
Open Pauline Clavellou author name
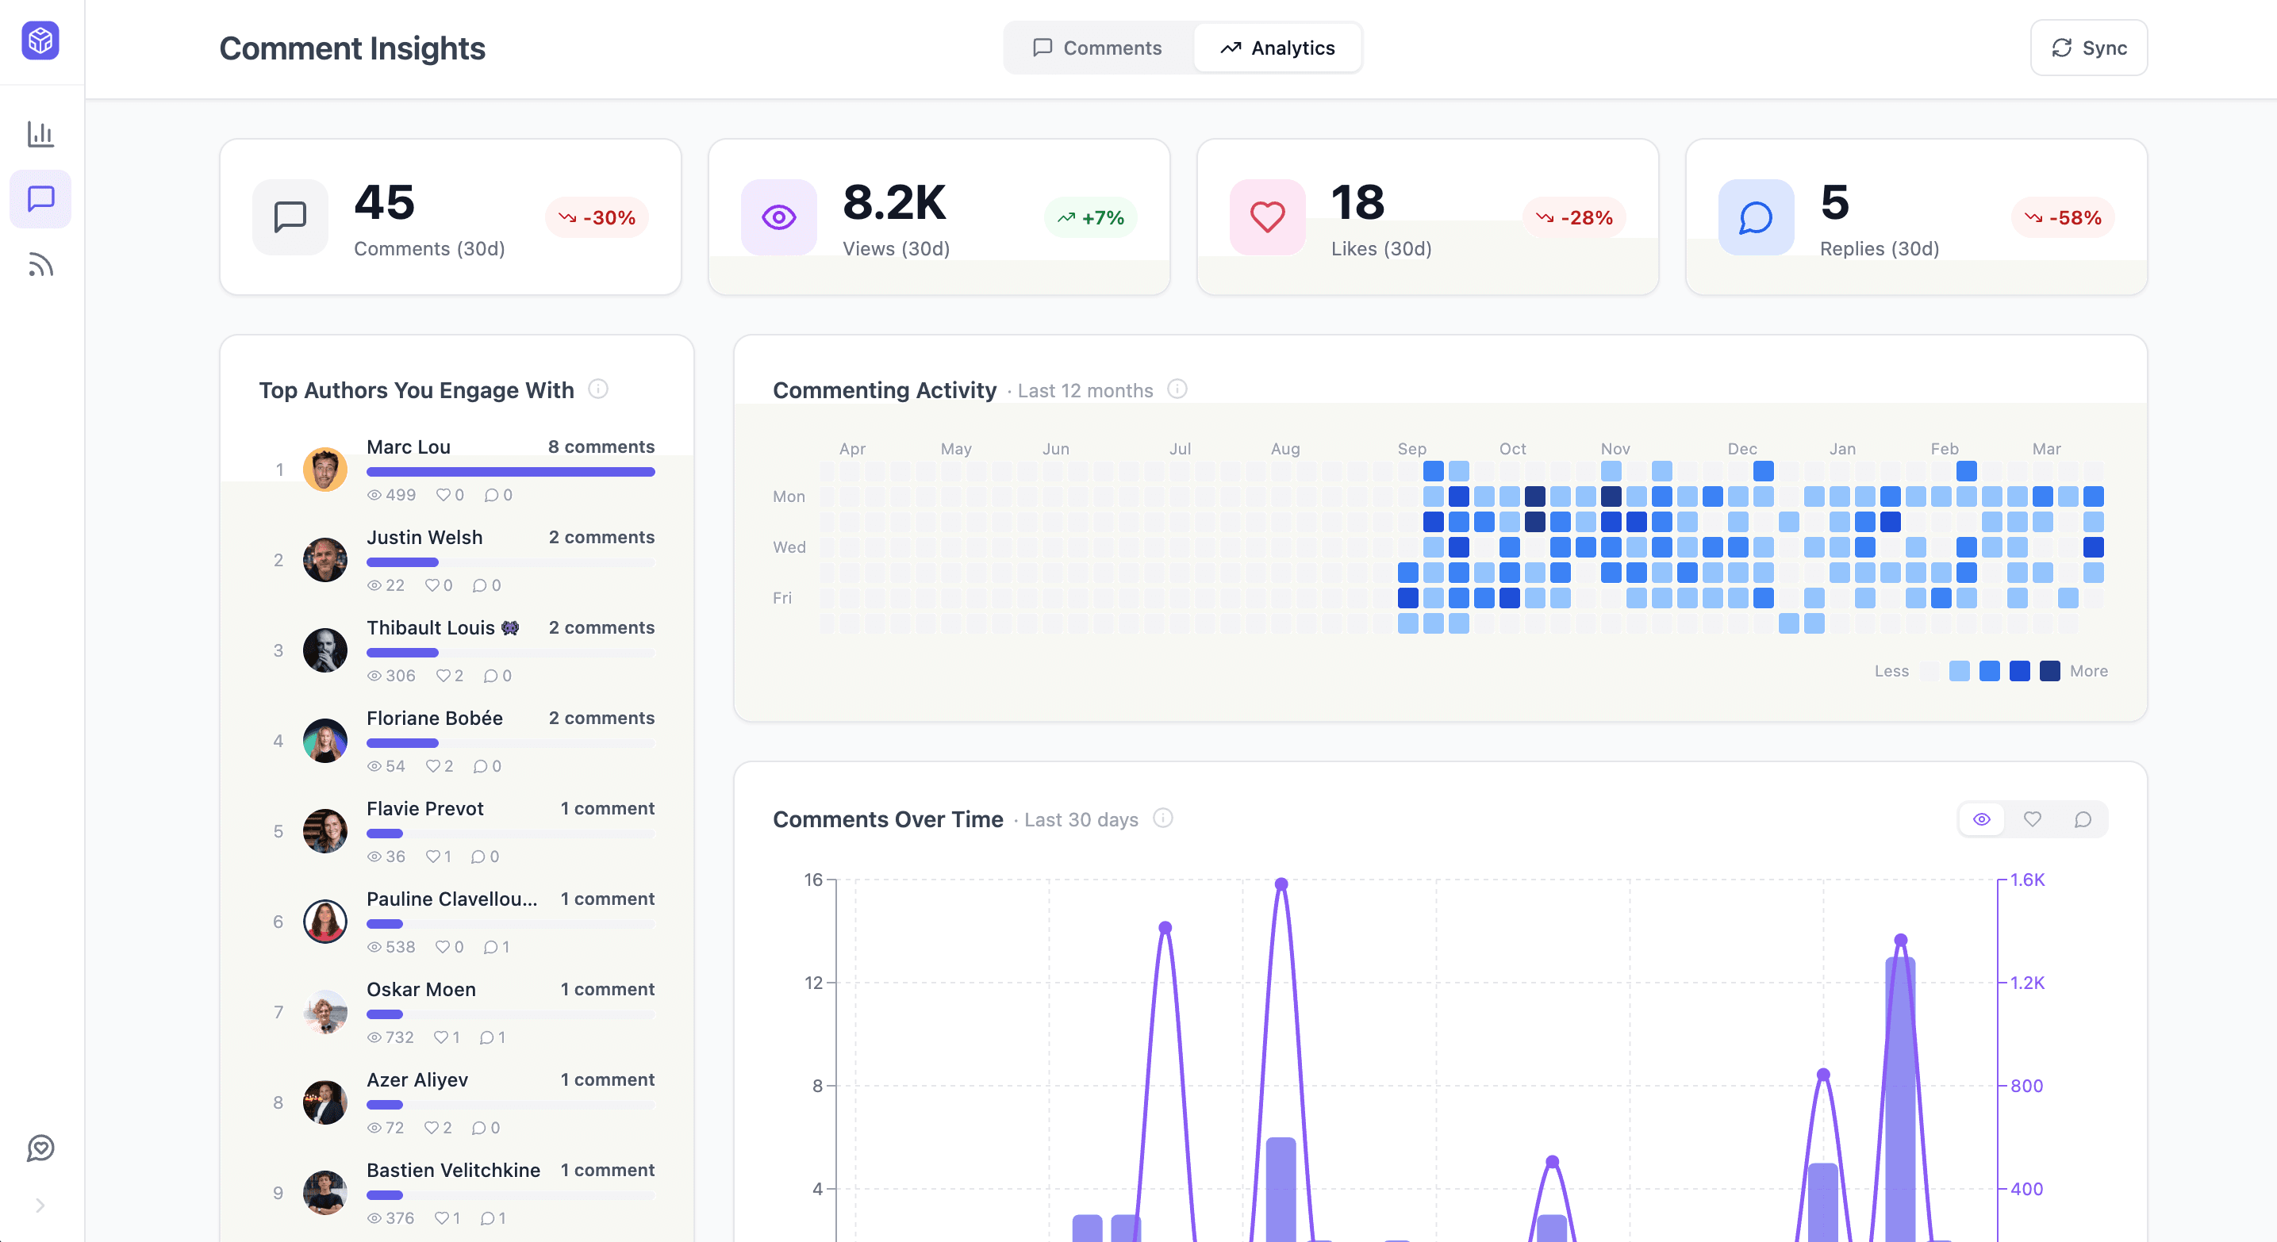click(451, 899)
